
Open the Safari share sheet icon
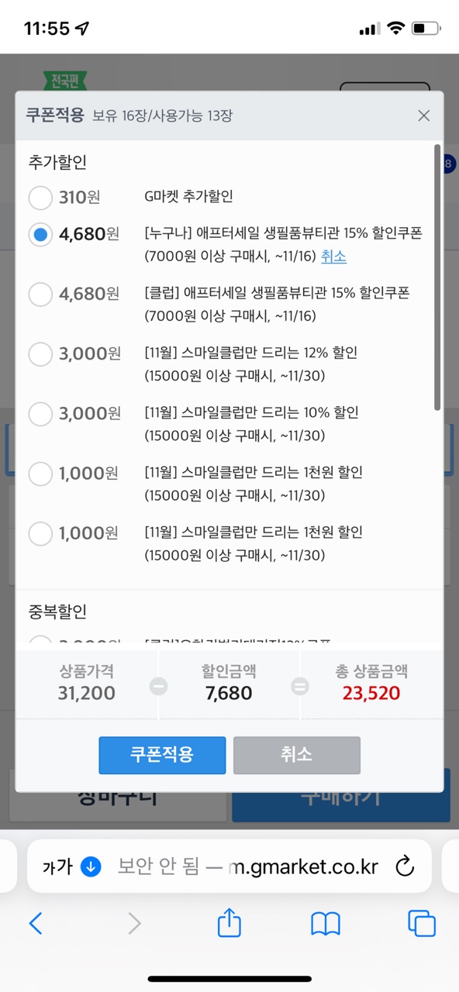click(x=229, y=922)
